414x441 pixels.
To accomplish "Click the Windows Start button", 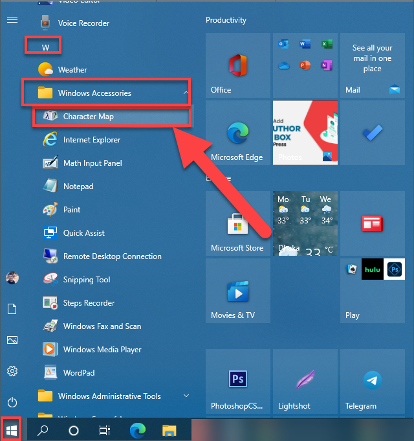I will coord(11,430).
